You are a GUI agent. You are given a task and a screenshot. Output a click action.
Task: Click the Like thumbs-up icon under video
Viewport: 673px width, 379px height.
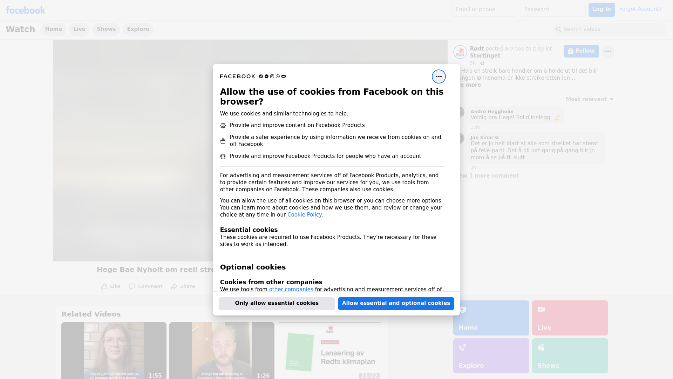coord(104,286)
